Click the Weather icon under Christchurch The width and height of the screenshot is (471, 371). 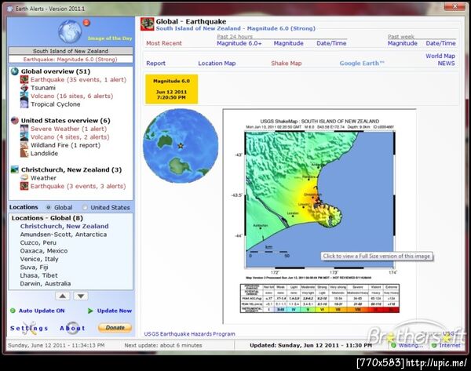(24, 178)
